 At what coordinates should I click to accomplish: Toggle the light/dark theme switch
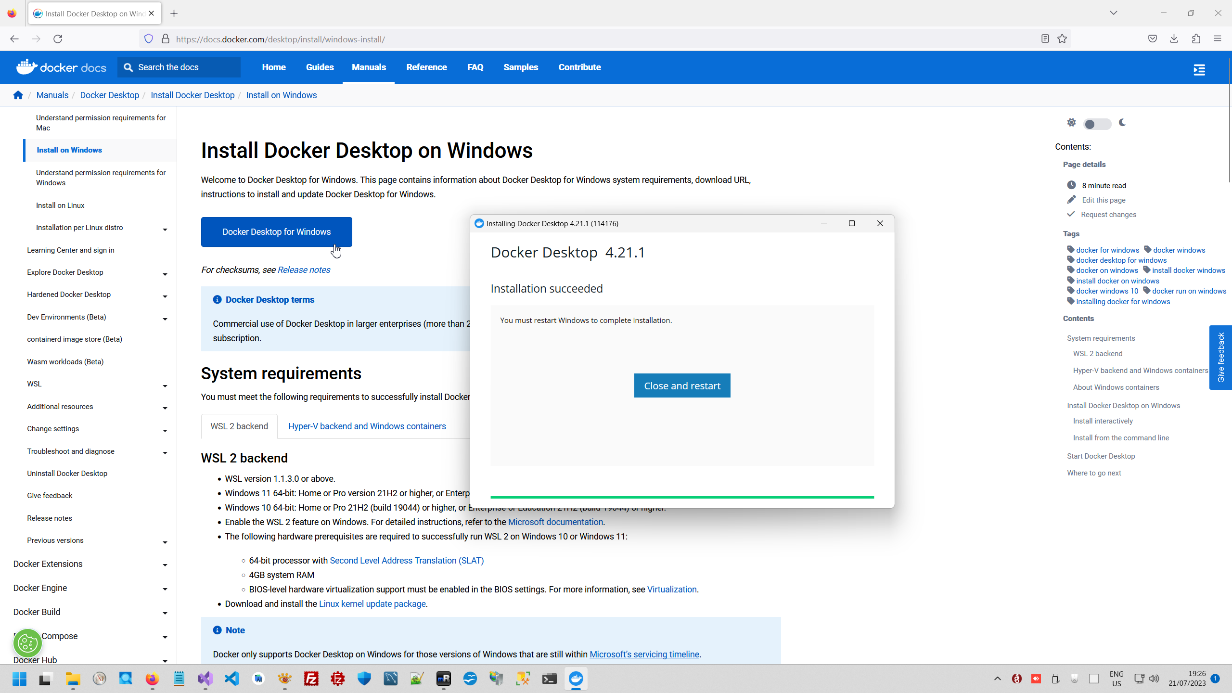[1097, 124]
